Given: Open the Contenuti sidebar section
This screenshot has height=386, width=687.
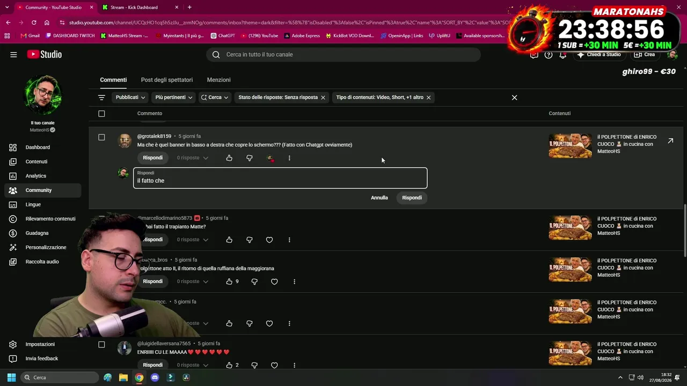Looking at the screenshot, I should (x=42, y=161).
